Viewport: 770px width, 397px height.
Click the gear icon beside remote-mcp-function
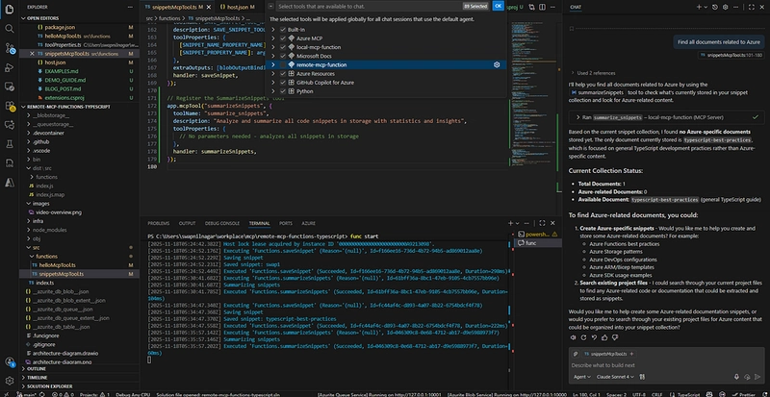[497, 63]
